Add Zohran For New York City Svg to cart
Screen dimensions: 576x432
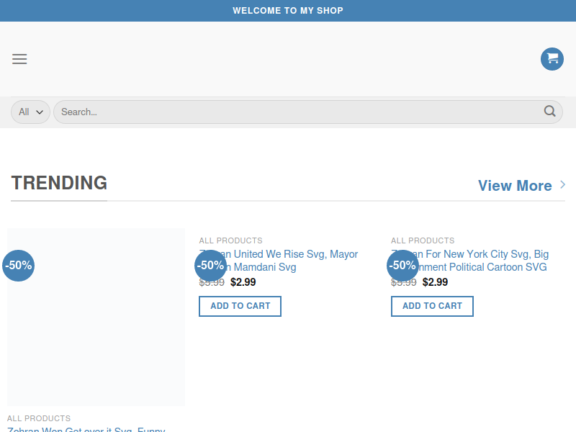[432, 306]
